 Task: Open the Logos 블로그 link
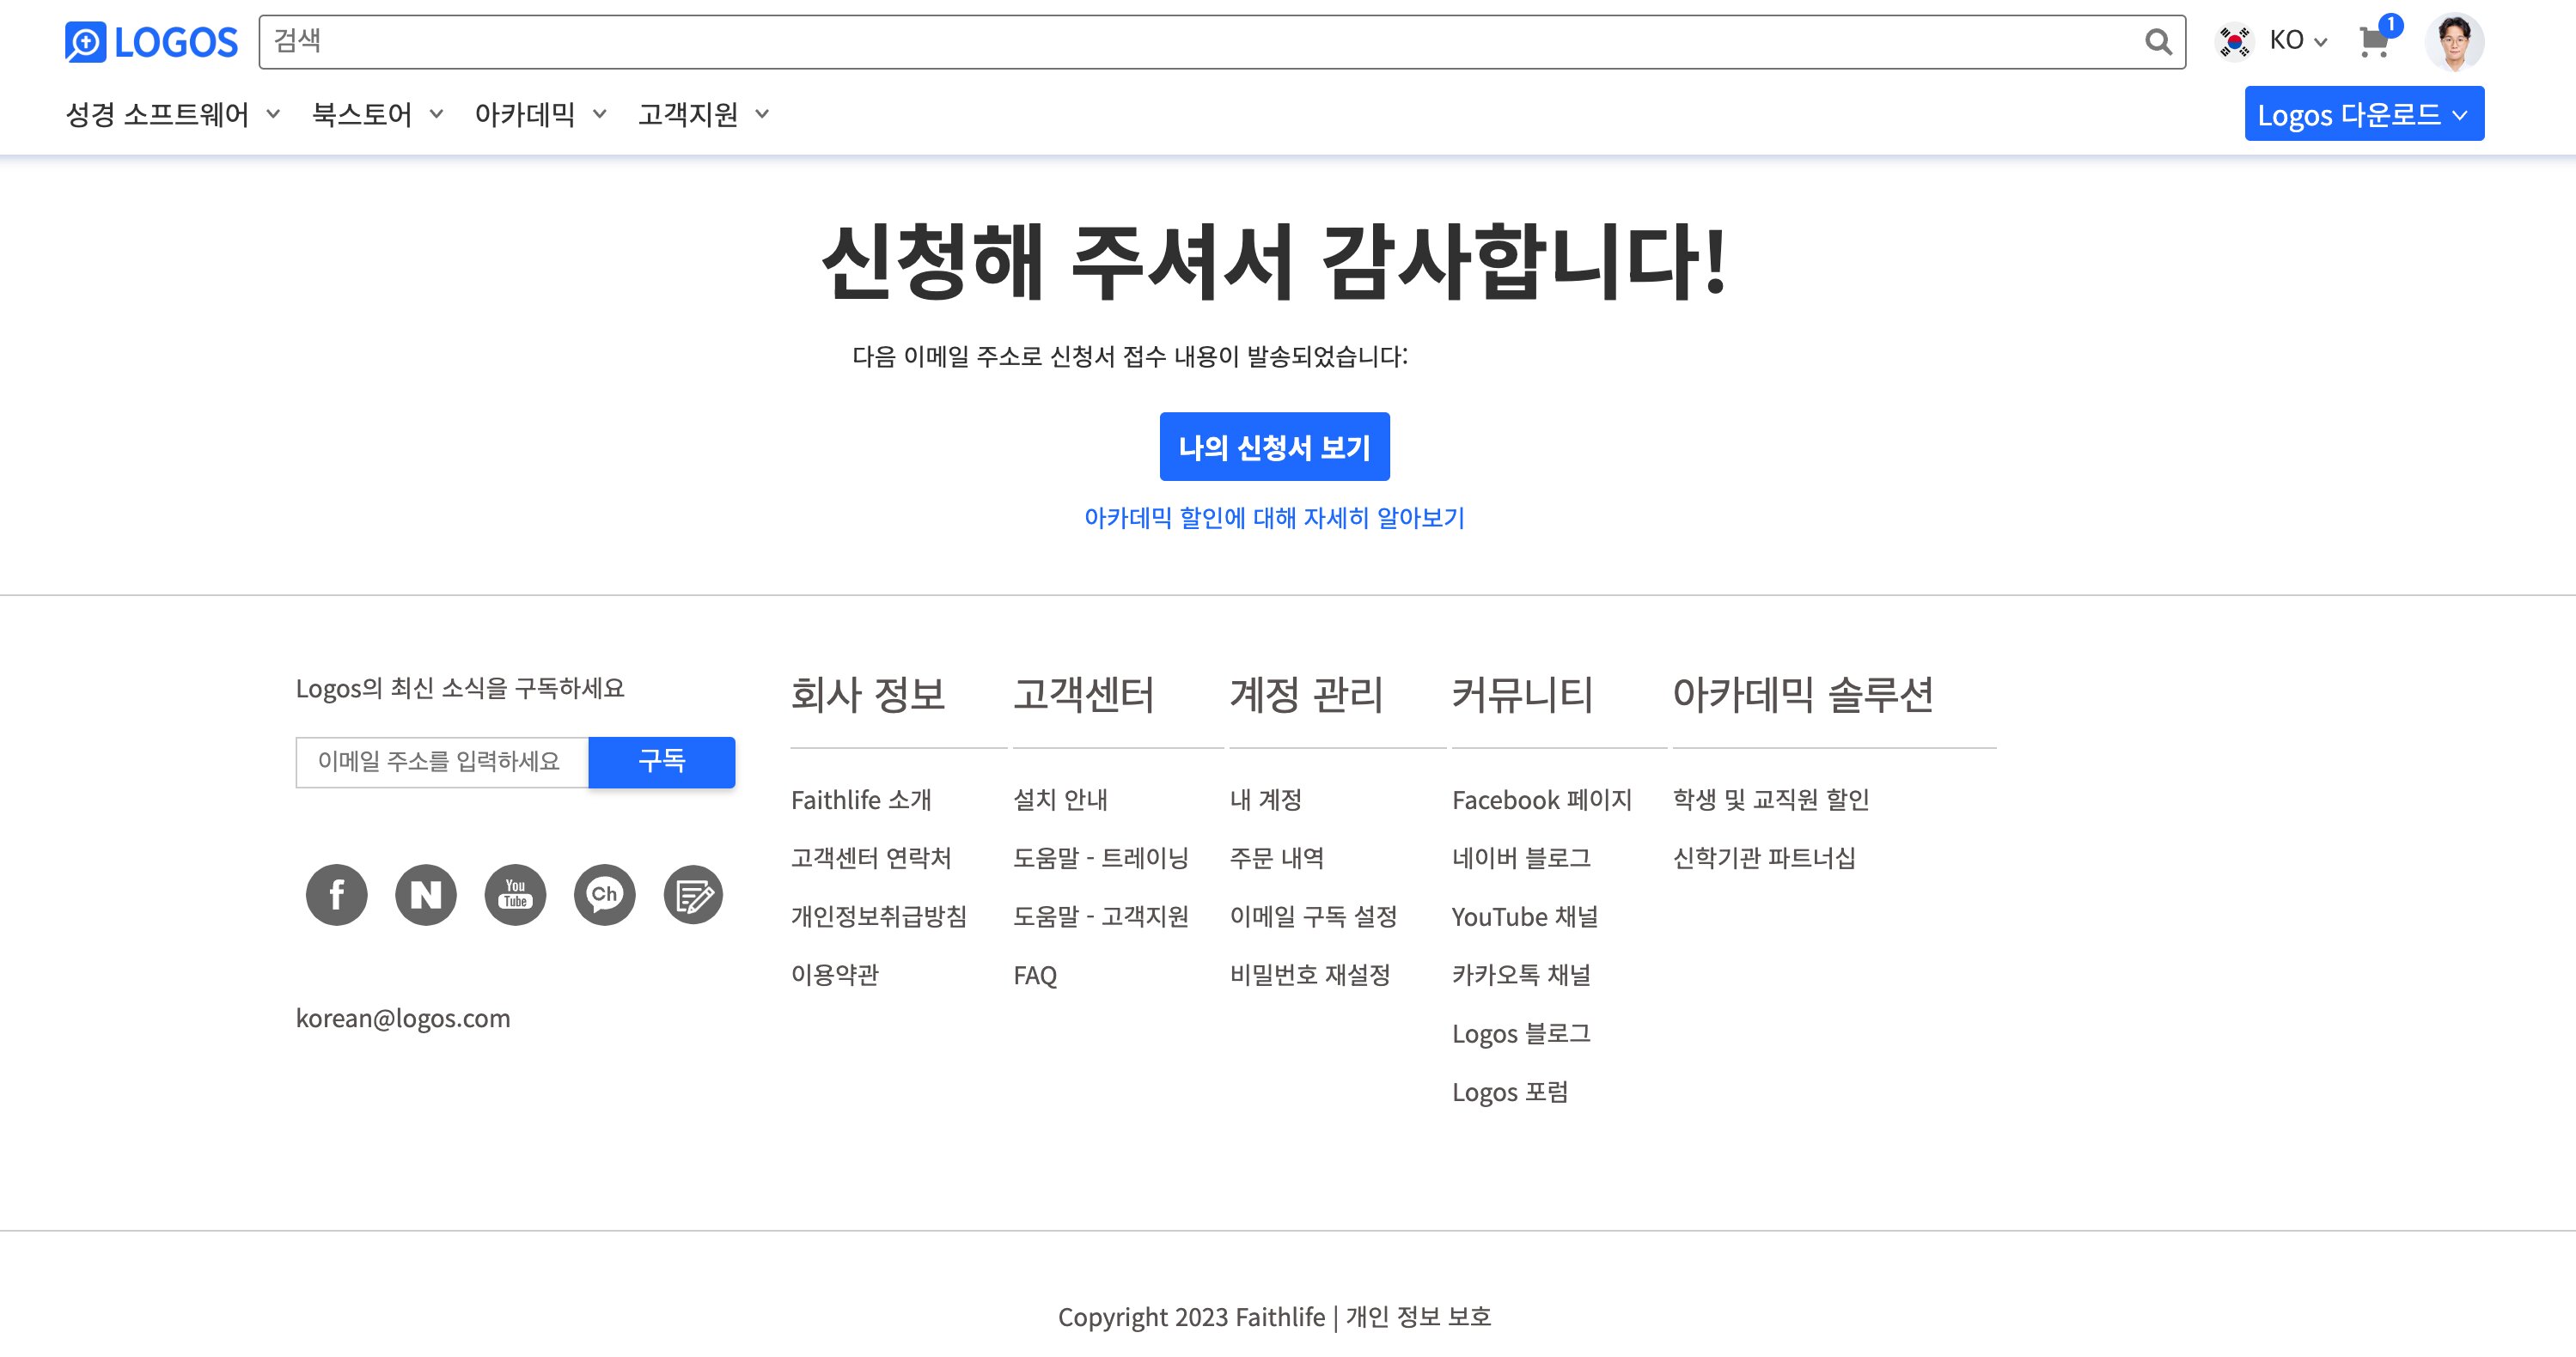coord(1521,1033)
